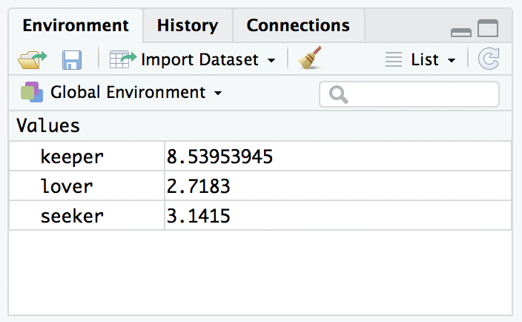Clear workspace objects with the broom icon

(310, 58)
